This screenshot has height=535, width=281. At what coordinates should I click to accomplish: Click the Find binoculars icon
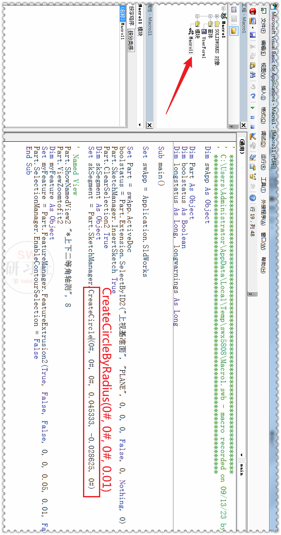point(253,75)
